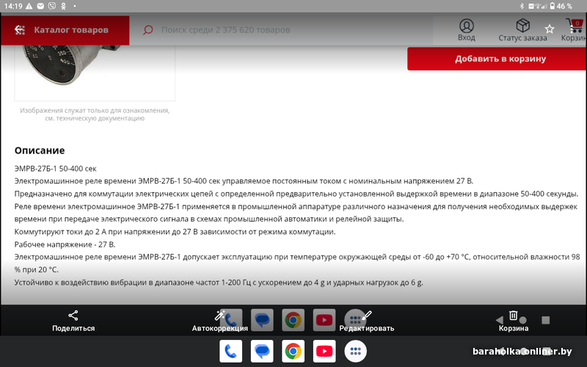
Task: Select text ЭМРВ-27Б-1 50-400 сек line
Action: (x=56, y=169)
